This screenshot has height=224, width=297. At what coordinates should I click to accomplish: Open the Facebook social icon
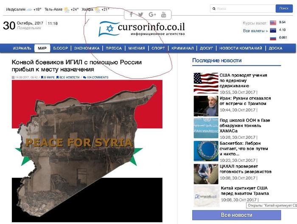131,14
